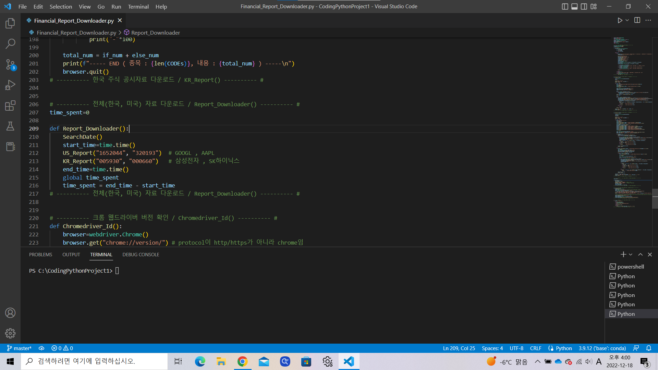Screen dimensions: 658x370
Task: Open the Terminal menu
Action: click(138, 7)
